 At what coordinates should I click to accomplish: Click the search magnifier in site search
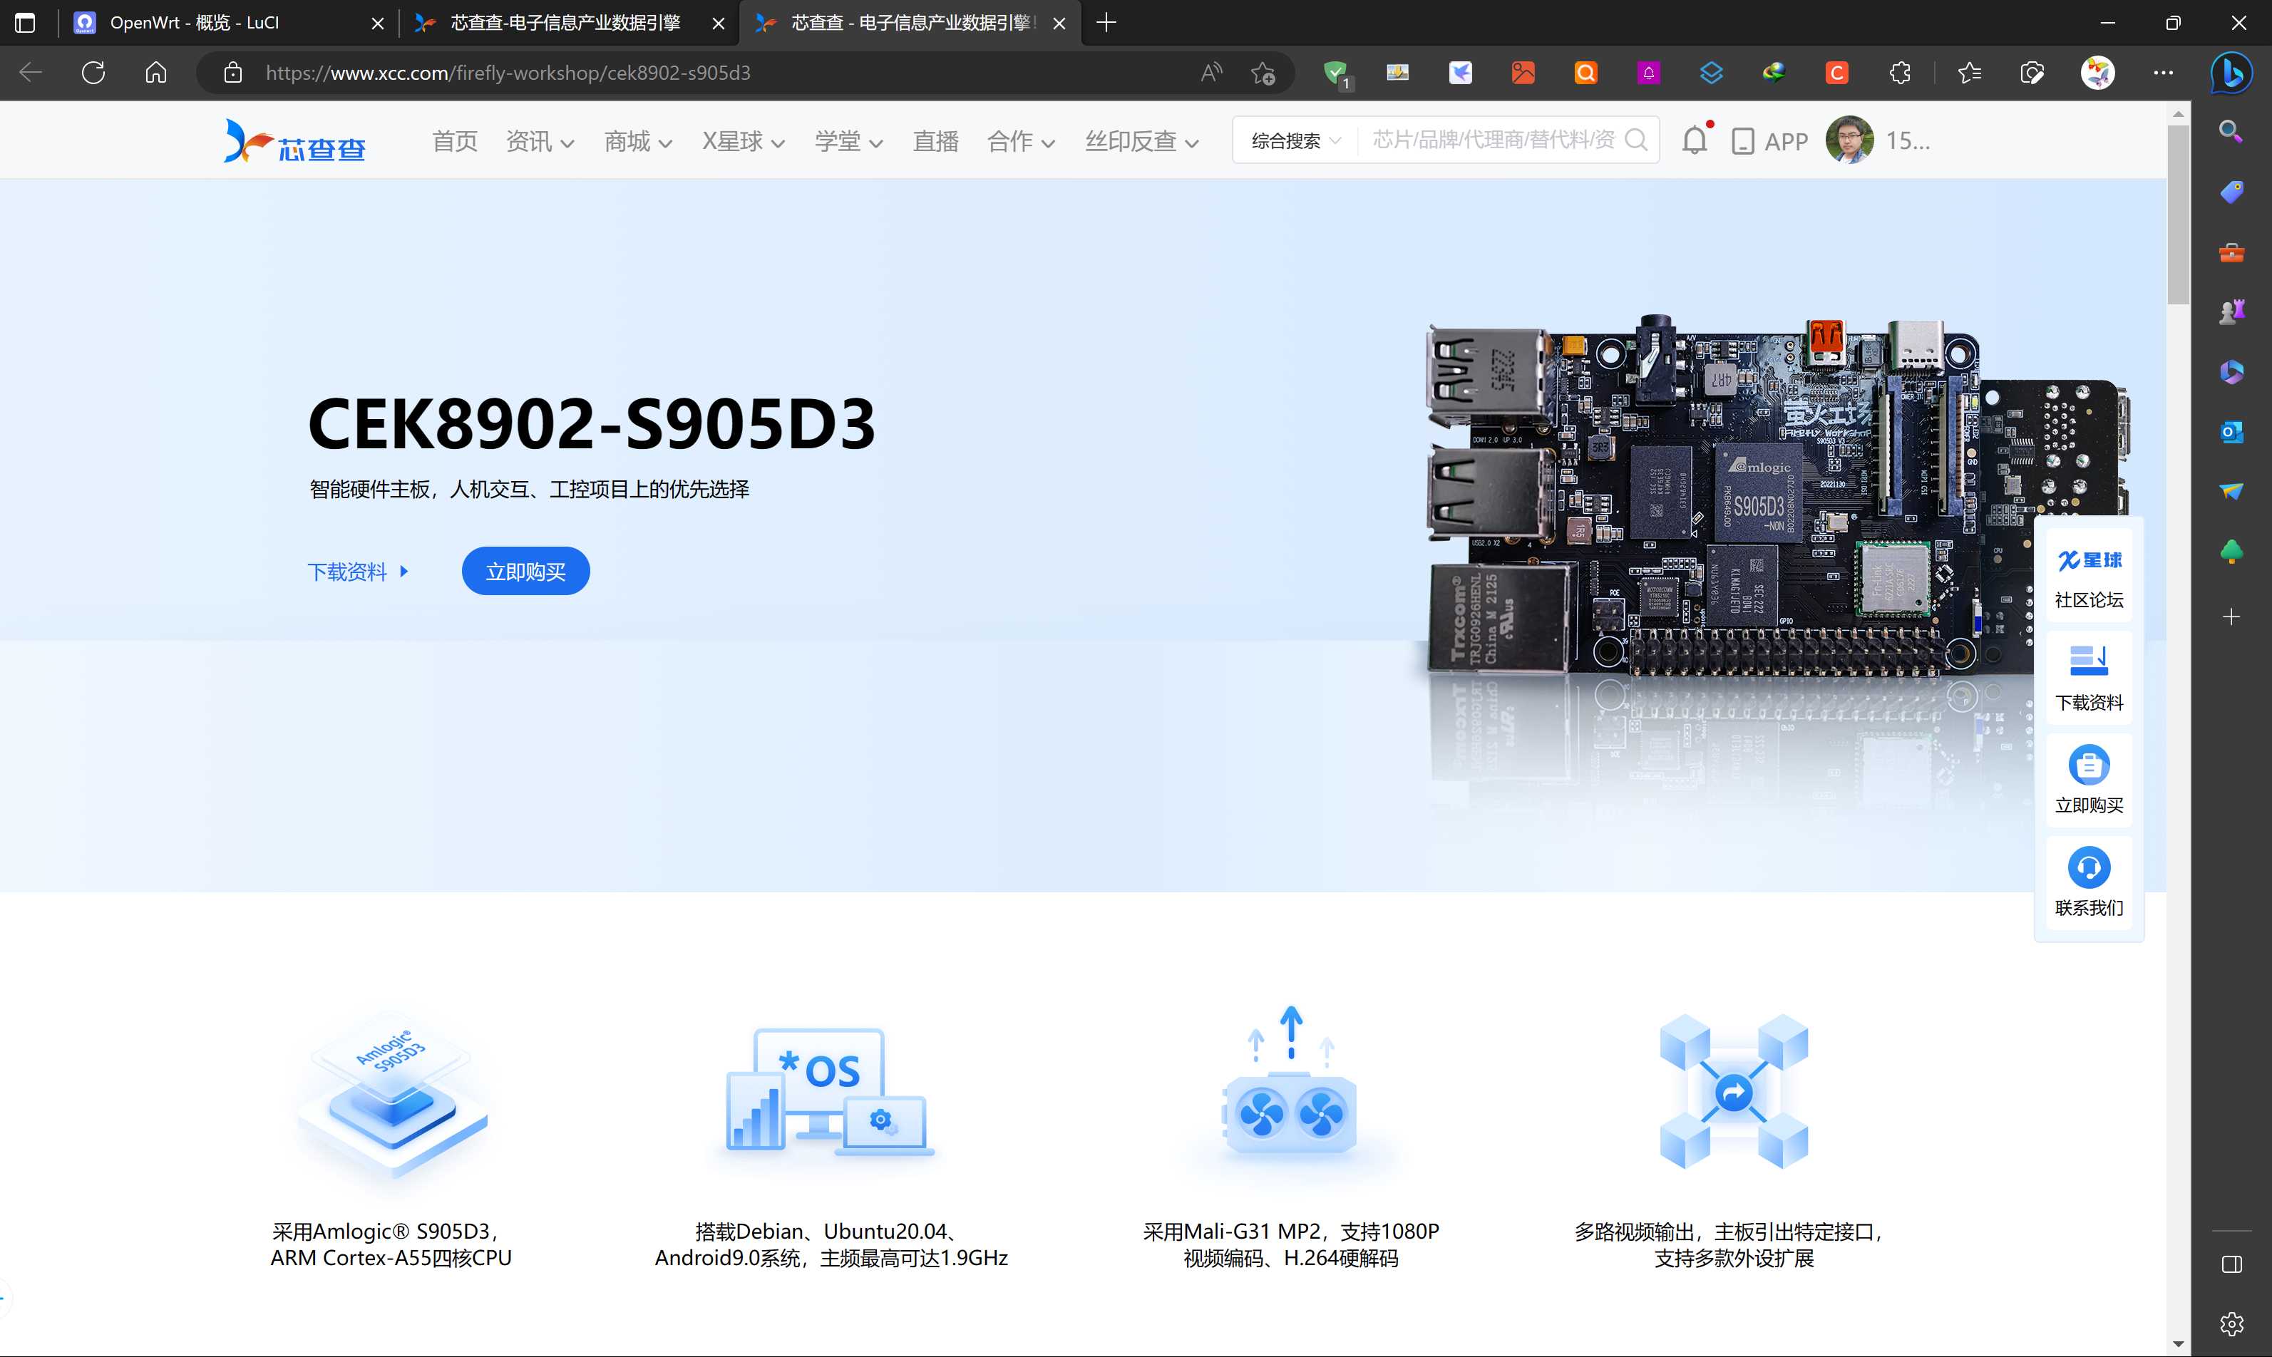pyautogui.click(x=1635, y=140)
